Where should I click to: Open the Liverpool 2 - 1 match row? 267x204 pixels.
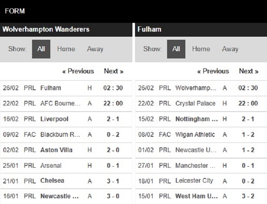click(x=66, y=119)
